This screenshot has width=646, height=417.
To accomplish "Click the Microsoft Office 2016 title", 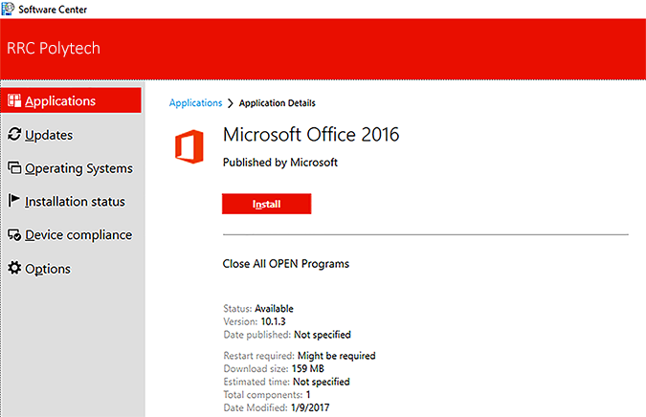I will [311, 135].
